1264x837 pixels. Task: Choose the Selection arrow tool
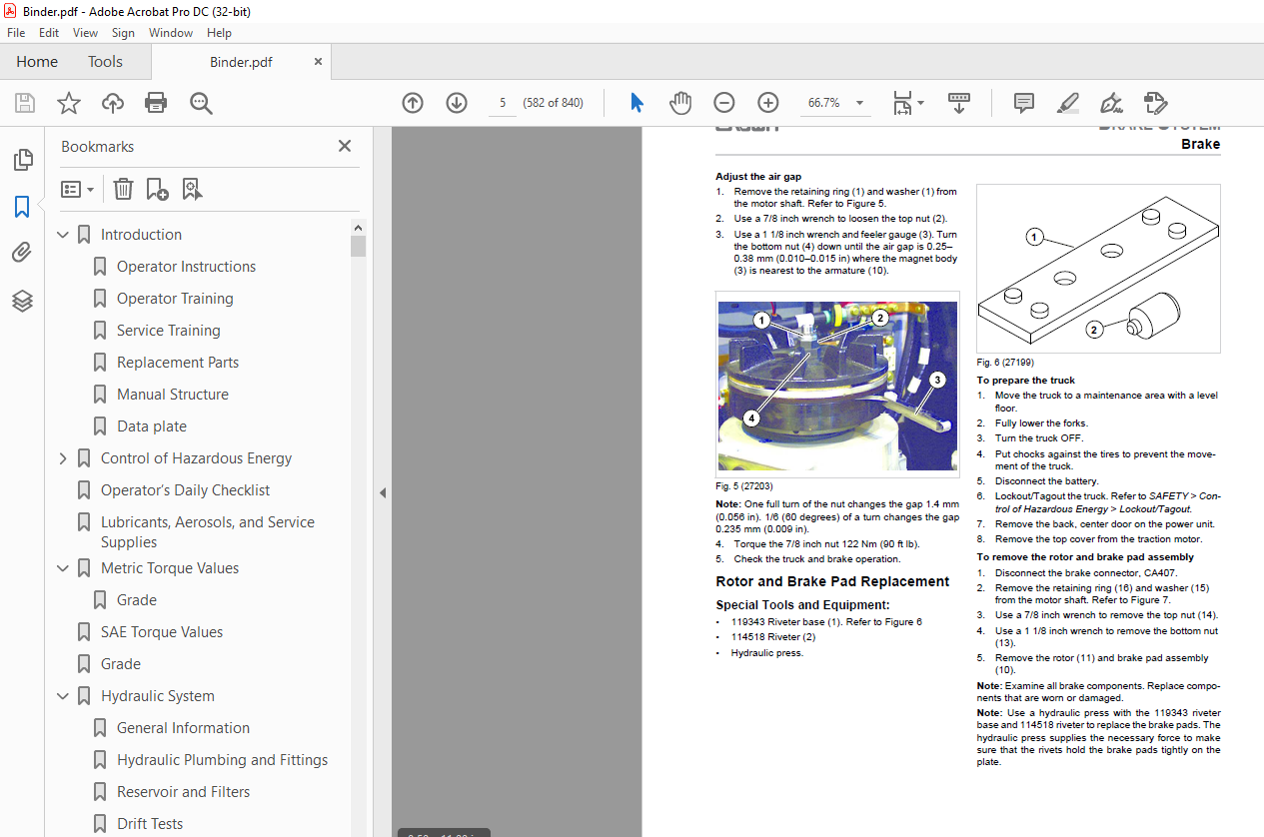[636, 103]
